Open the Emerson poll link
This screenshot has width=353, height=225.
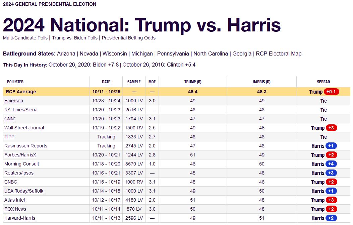coord(14,101)
